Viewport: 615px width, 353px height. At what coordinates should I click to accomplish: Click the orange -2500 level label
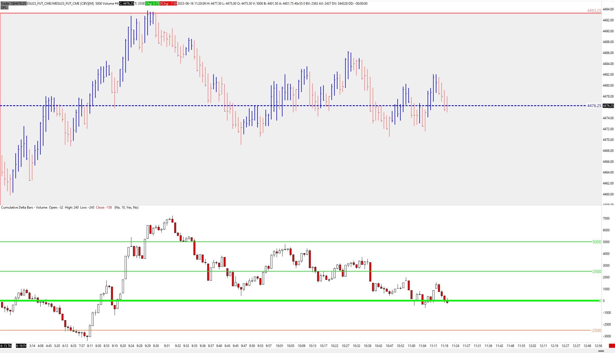click(x=596, y=331)
